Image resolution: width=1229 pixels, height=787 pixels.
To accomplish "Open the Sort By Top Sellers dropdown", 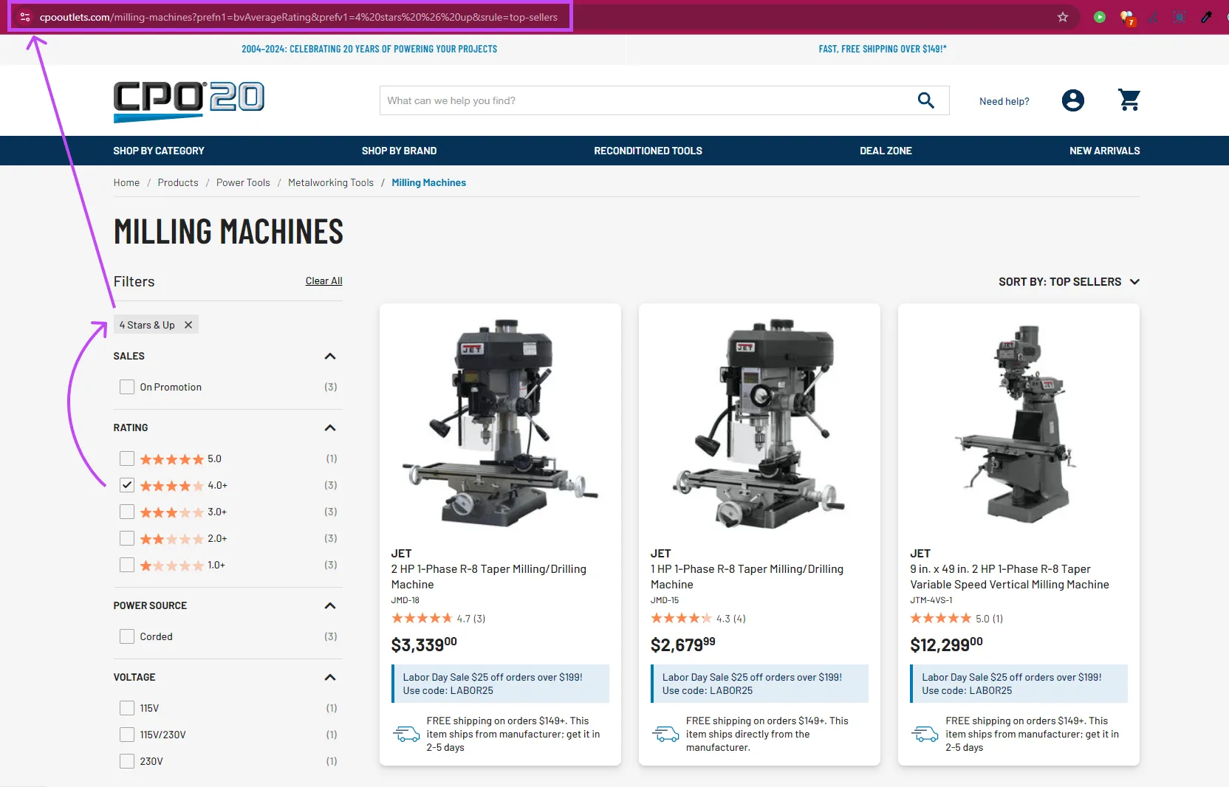I will (x=1068, y=281).
